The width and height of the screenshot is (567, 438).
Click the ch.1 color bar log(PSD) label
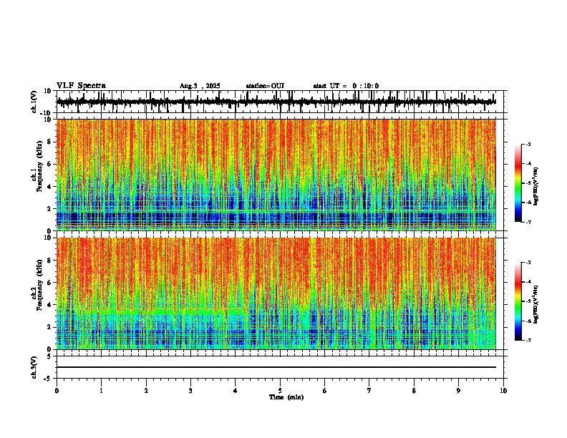(x=535, y=187)
